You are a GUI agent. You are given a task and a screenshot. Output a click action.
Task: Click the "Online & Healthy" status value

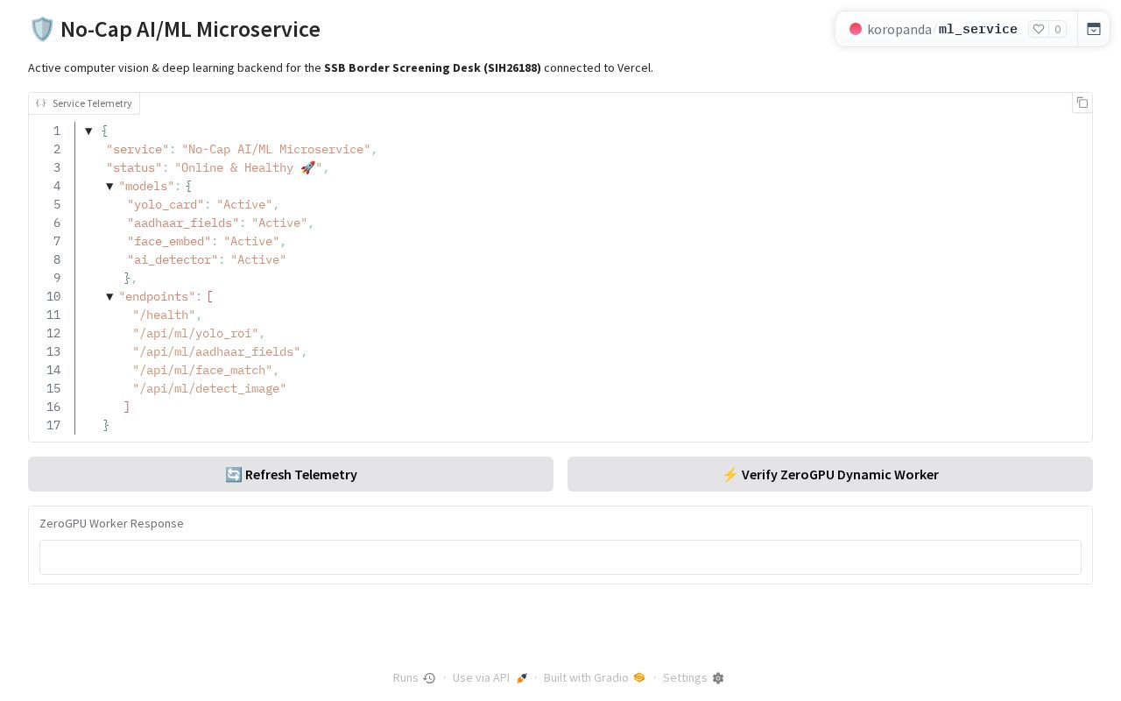pyautogui.click(x=249, y=167)
